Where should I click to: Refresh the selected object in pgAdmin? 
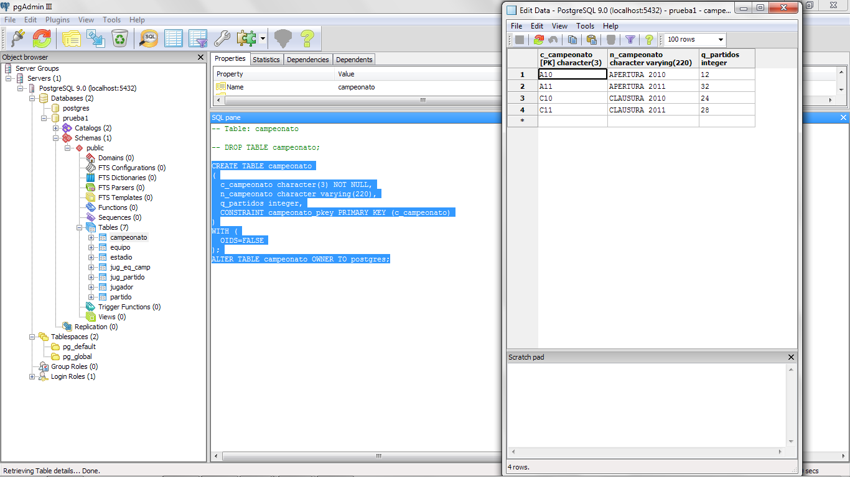pos(41,39)
